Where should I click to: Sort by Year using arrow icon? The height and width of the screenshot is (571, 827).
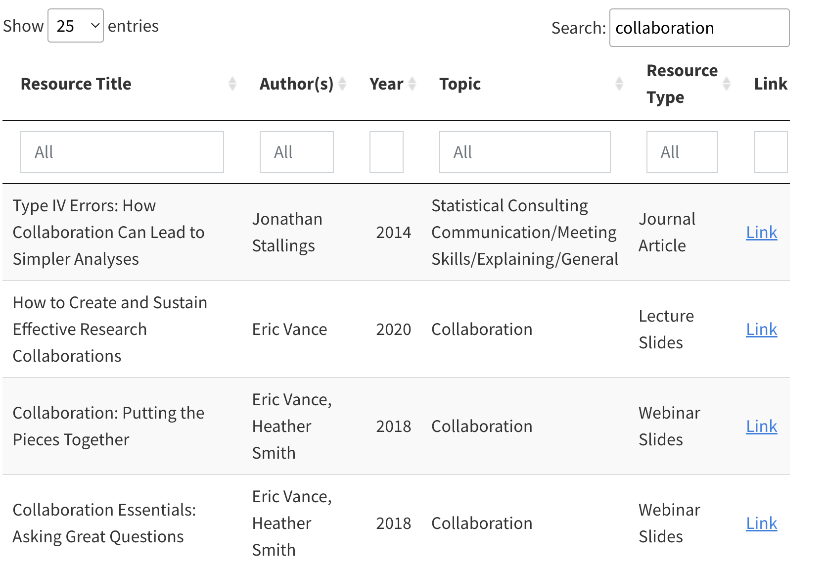[412, 84]
